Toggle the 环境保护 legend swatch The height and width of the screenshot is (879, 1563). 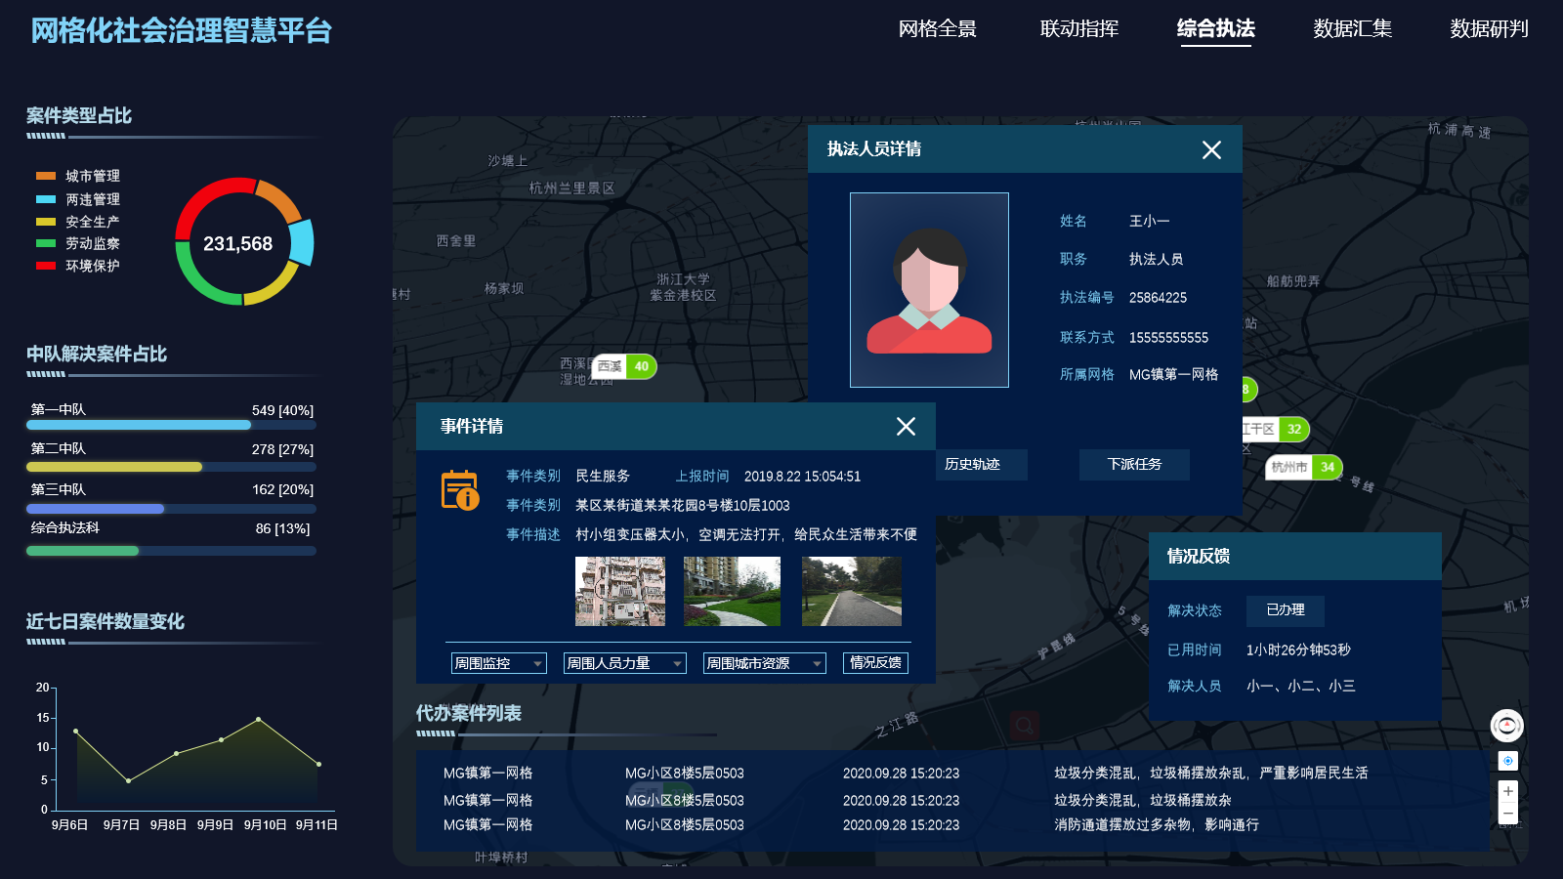point(46,266)
